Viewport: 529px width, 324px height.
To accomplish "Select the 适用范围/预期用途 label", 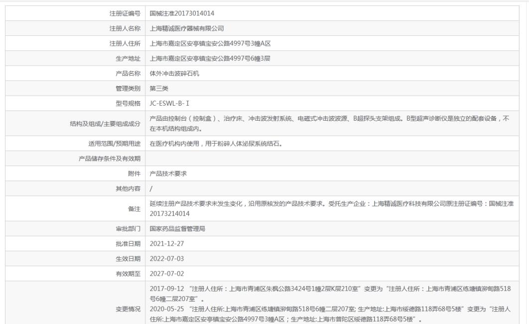I will 115,144.
